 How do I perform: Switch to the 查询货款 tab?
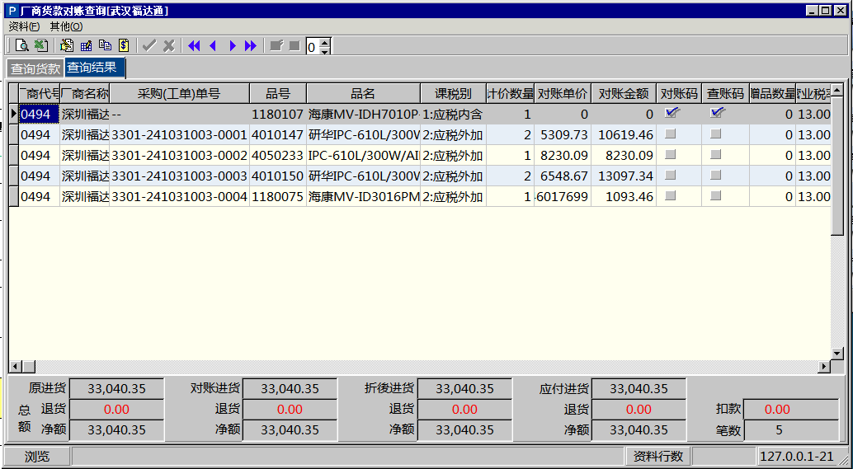tap(35, 69)
